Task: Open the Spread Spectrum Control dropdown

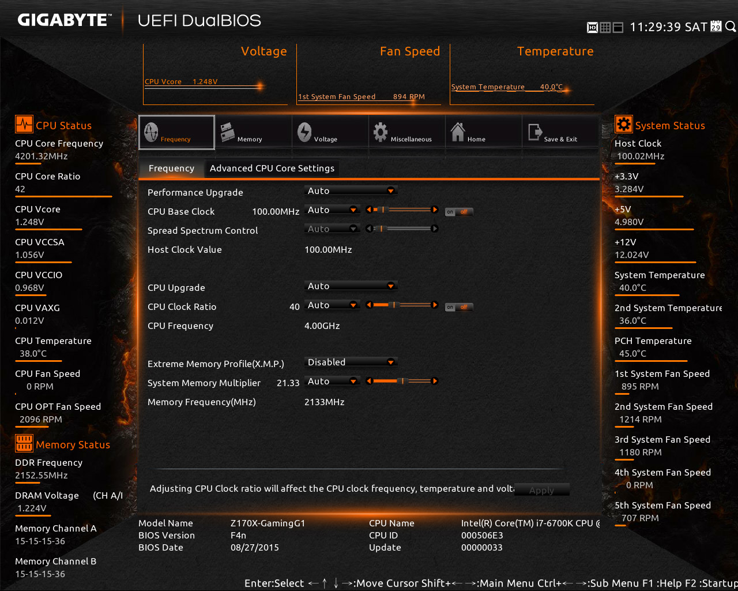Action: [332, 229]
